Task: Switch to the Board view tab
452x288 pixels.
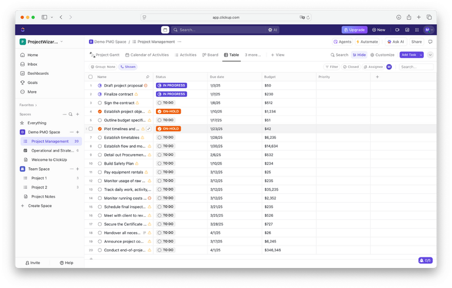Action: [x=210, y=55]
